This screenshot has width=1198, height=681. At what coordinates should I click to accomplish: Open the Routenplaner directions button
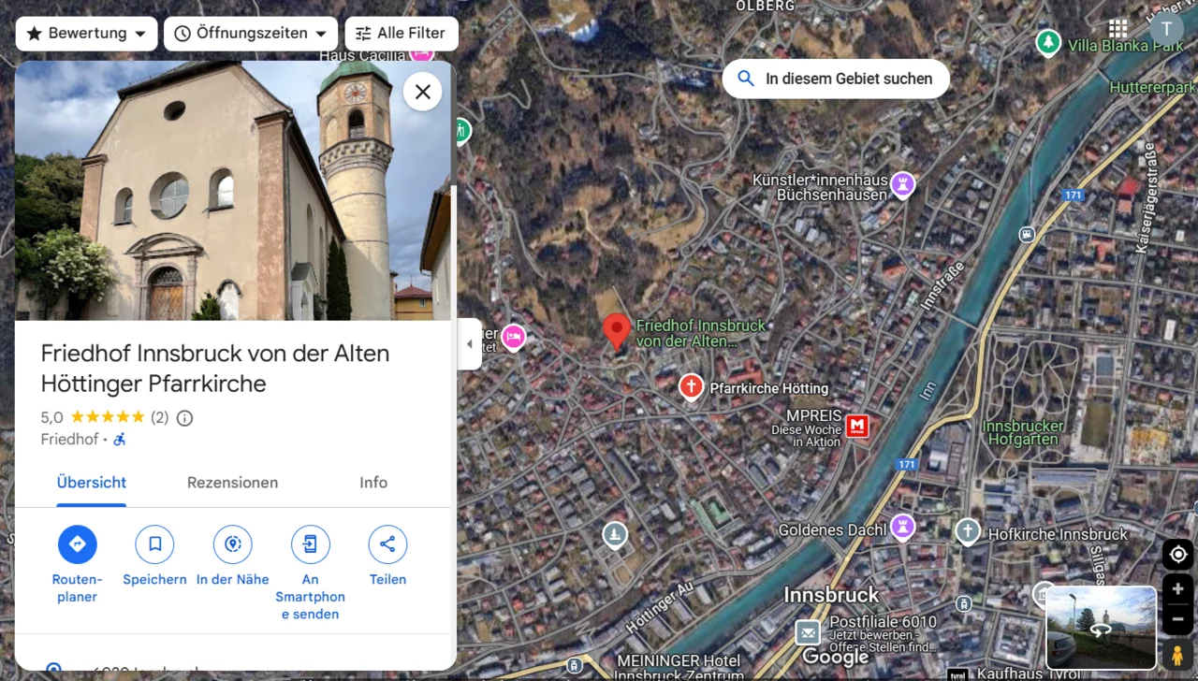click(x=77, y=544)
